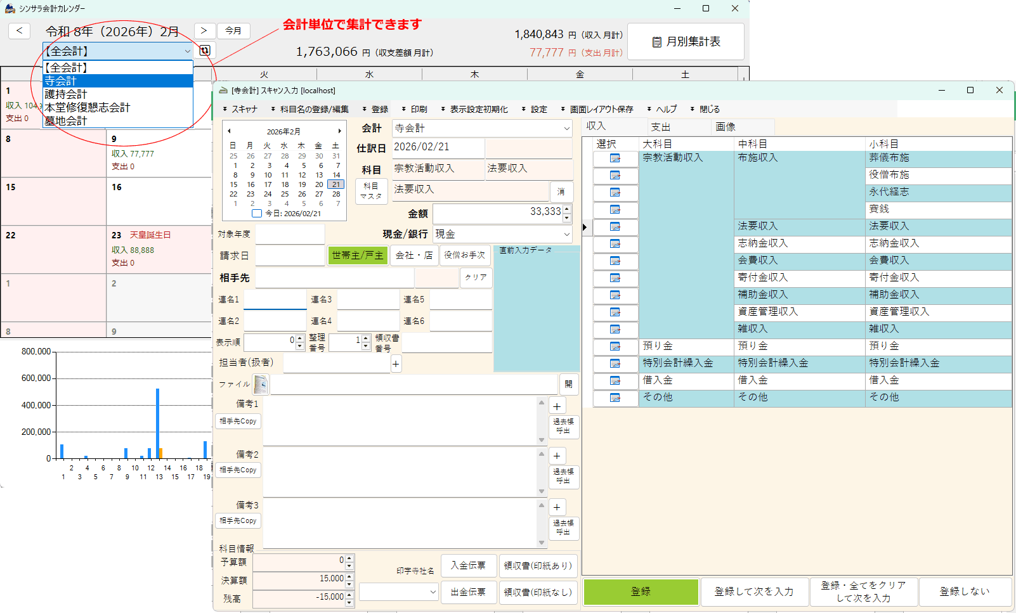The height and width of the screenshot is (613, 1016).
Task: Switch to the 支出 tab
Action: 661,127
